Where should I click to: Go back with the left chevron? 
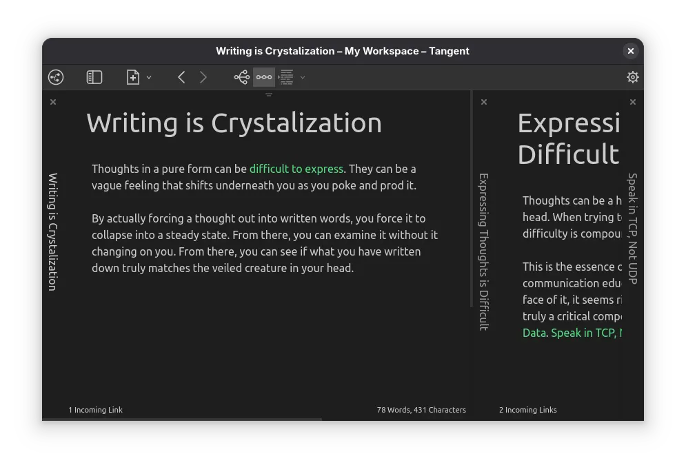pyautogui.click(x=181, y=77)
